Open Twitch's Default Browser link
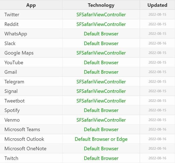This screenshot has width=175, height=163. click(101, 158)
